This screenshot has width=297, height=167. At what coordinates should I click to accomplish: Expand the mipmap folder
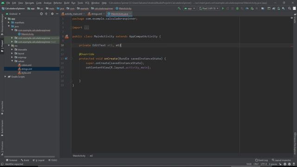pos(12,57)
